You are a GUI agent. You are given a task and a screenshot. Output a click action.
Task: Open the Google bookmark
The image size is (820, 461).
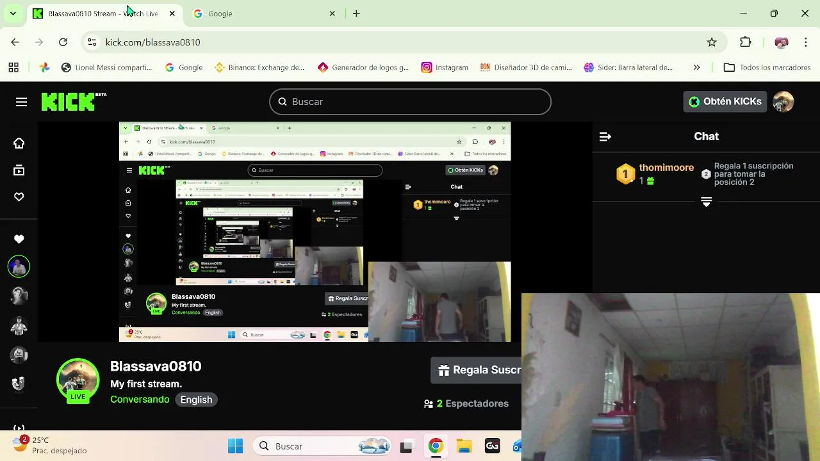pyautogui.click(x=184, y=67)
